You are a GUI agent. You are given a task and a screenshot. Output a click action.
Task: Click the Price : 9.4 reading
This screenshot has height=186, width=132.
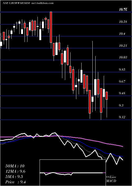click(x=16, y=182)
